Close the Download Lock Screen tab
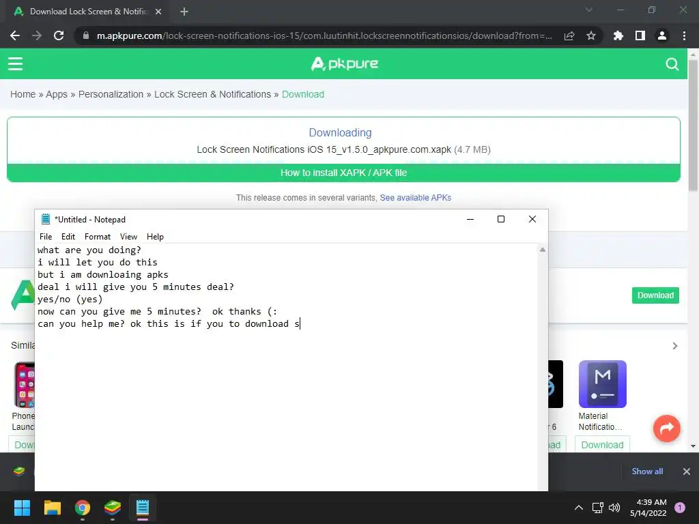Screen dimensions: 699x524 pos(158,12)
